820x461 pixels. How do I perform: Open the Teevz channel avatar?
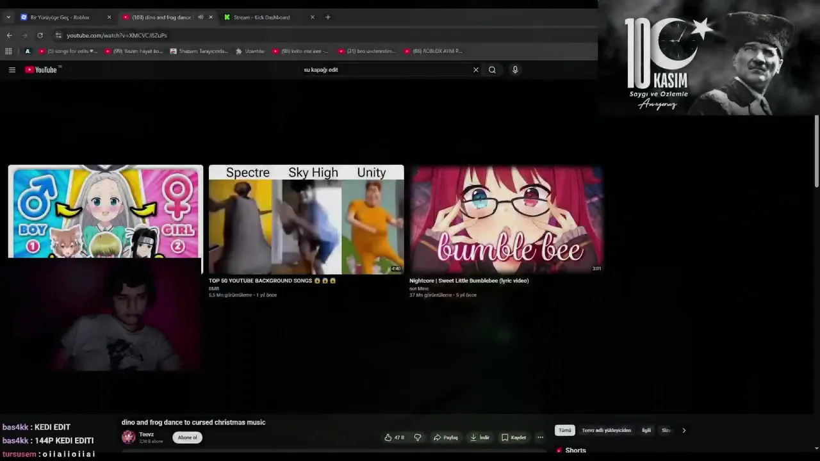129,437
